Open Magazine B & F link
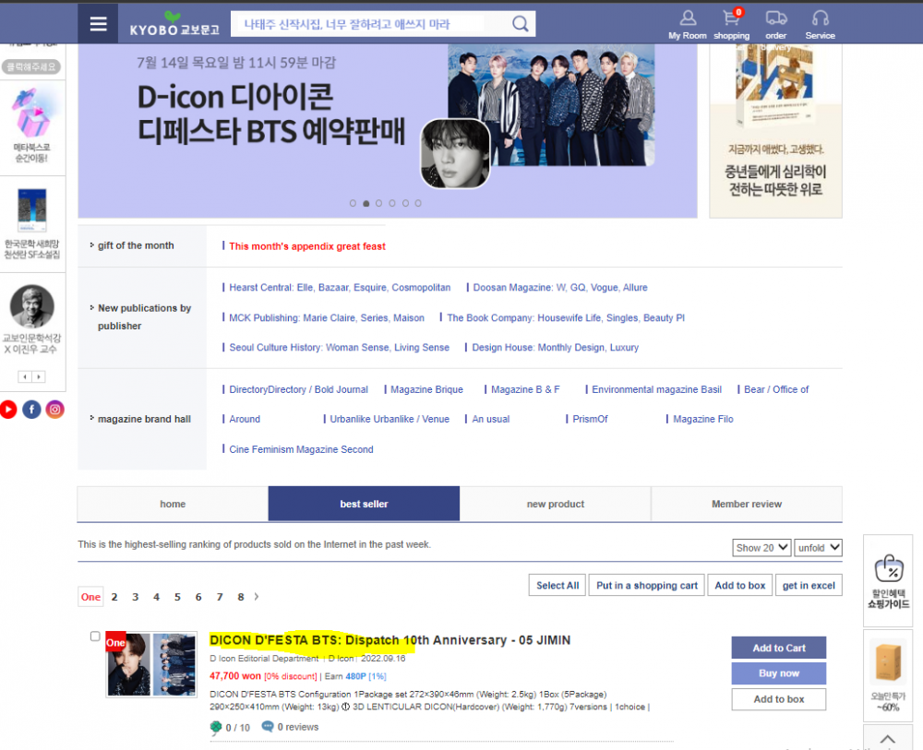Image resolution: width=923 pixels, height=750 pixels. (525, 389)
